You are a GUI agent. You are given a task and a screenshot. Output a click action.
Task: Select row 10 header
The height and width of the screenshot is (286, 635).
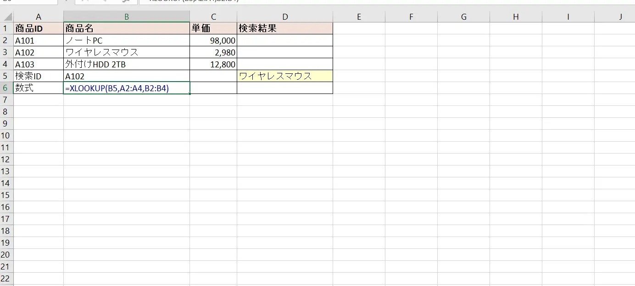[x=7, y=136]
